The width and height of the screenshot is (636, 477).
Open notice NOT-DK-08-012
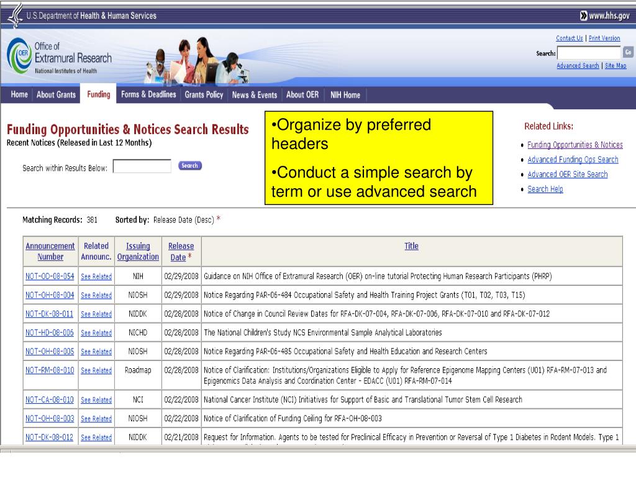click(50, 437)
